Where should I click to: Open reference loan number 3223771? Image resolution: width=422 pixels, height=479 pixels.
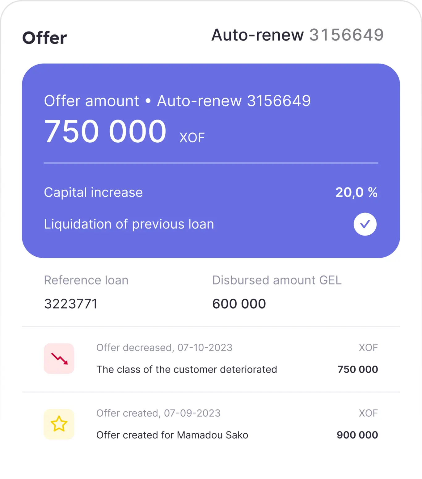pyautogui.click(x=71, y=304)
